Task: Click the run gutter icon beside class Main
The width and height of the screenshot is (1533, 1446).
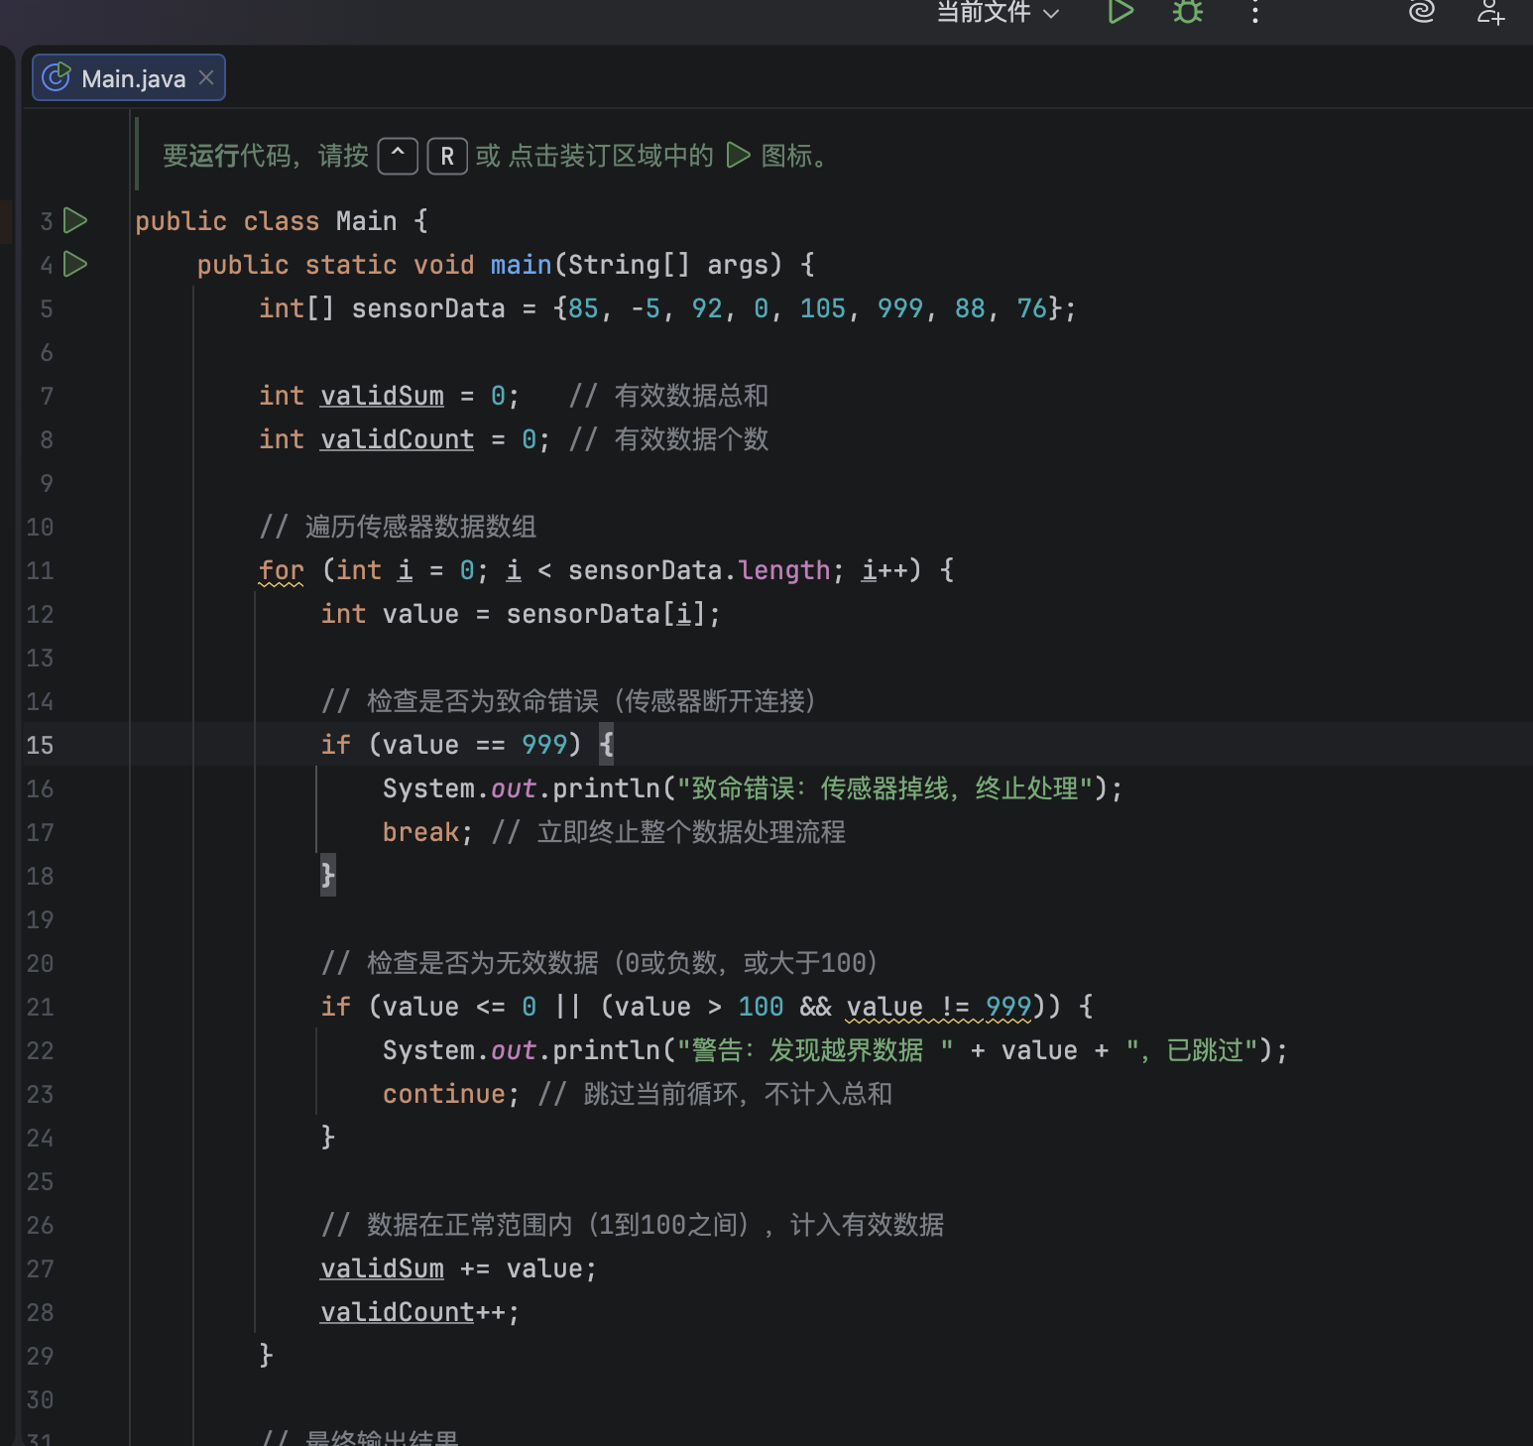Action: click(75, 220)
